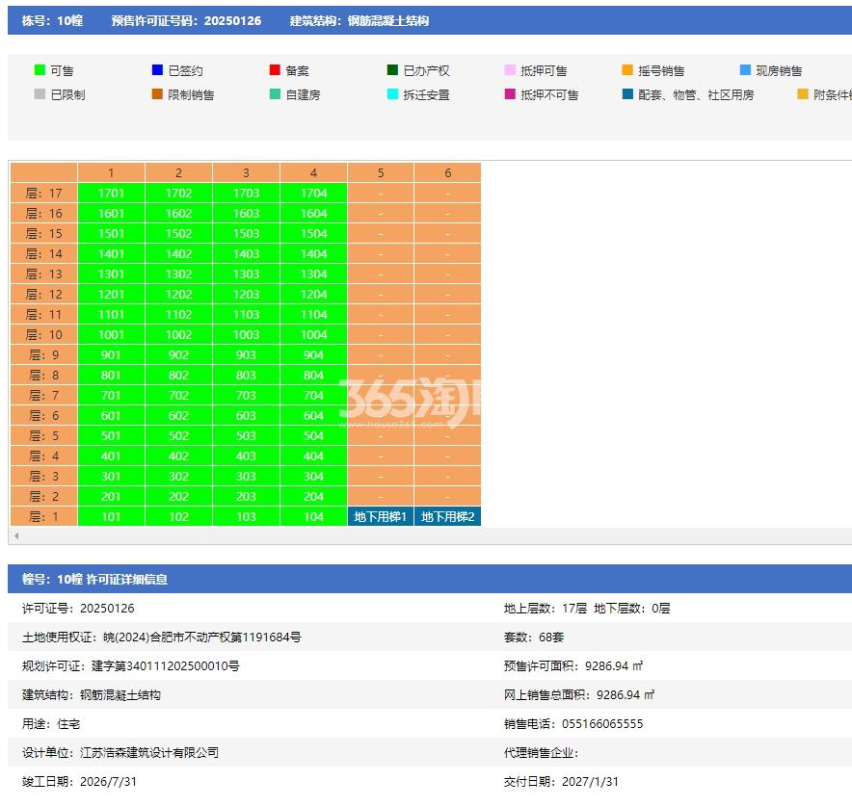Select unit 201 on floor 2
Screen dimensions: 852x807
(111, 496)
